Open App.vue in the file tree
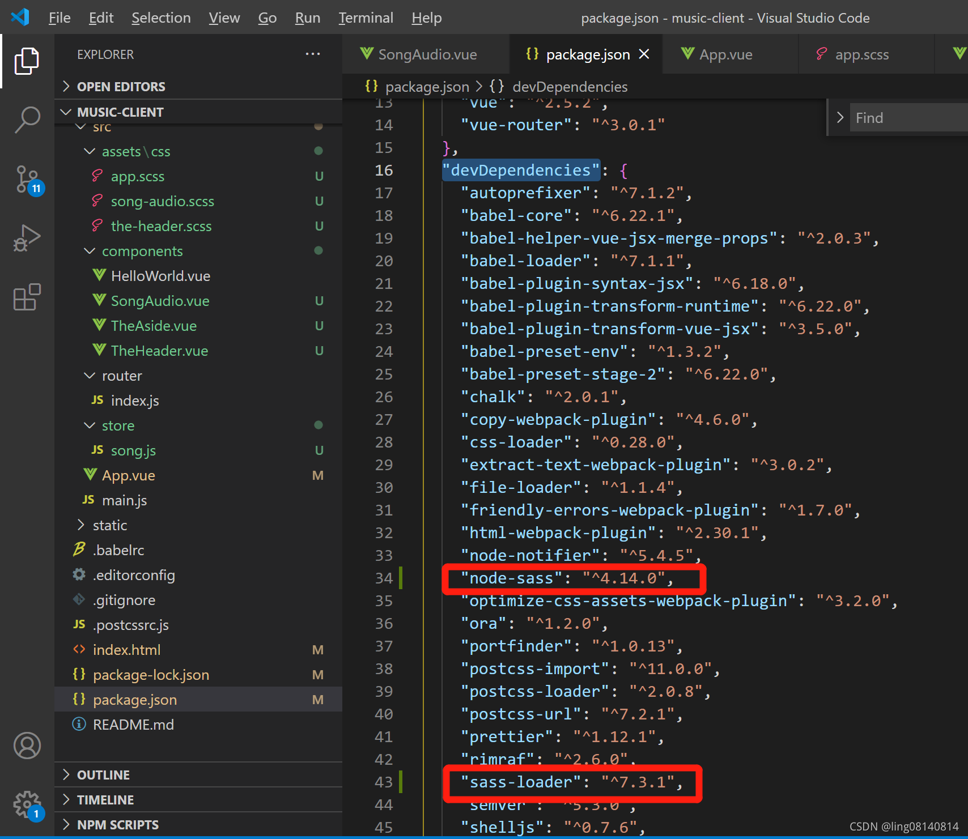The image size is (968, 839). point(198,475)
